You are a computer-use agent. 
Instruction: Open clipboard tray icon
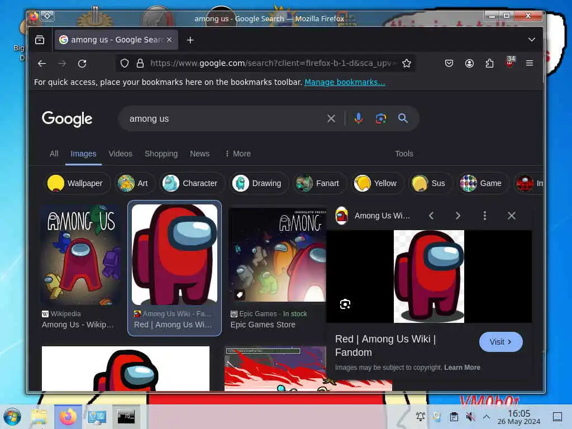[454, 416]
